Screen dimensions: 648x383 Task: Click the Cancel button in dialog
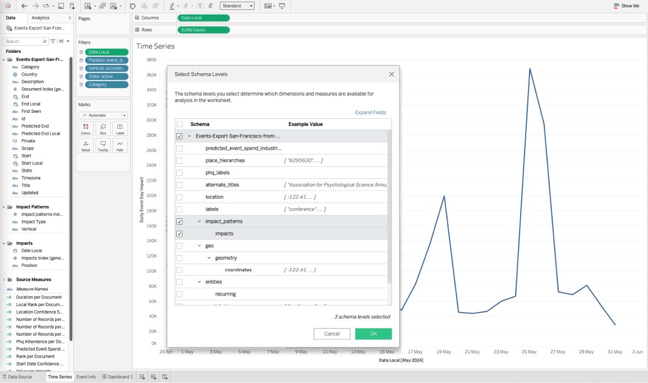pos(332,334)
